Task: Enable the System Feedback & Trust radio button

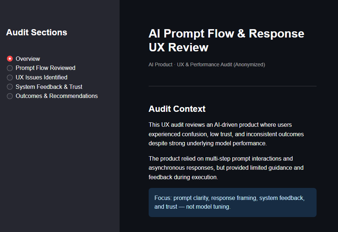Action: tap(10, 87)
